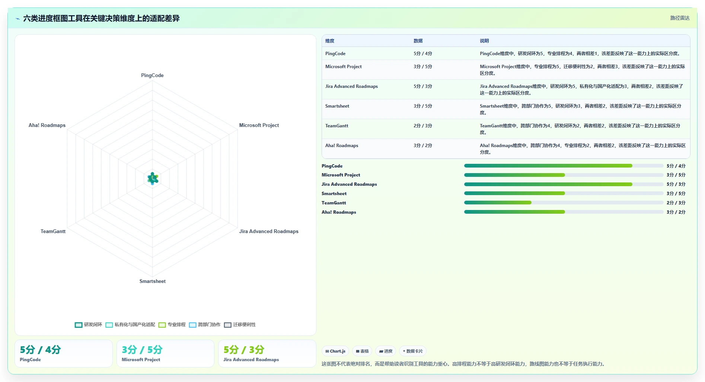705x382 pixels.
Task: Click the 3分 / 2分 value in Aha! Roadmaps table row
Action: point(423,146)
